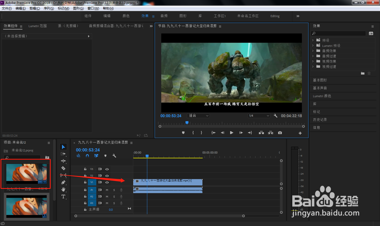This screenshot has width=380, height=226.
Task: Open program monitor settings wrench
Action: coord(275,116)
